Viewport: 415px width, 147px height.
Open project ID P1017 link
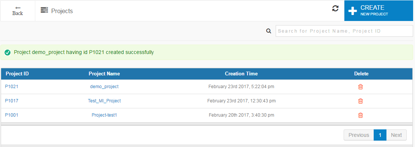pyautogui.click(x=12, y=101)
